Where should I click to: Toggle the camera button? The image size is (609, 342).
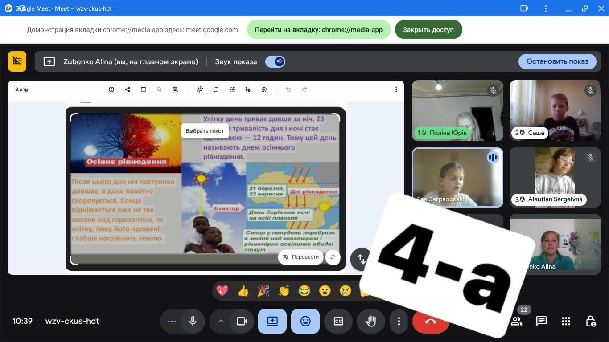(x=242, y=321)
